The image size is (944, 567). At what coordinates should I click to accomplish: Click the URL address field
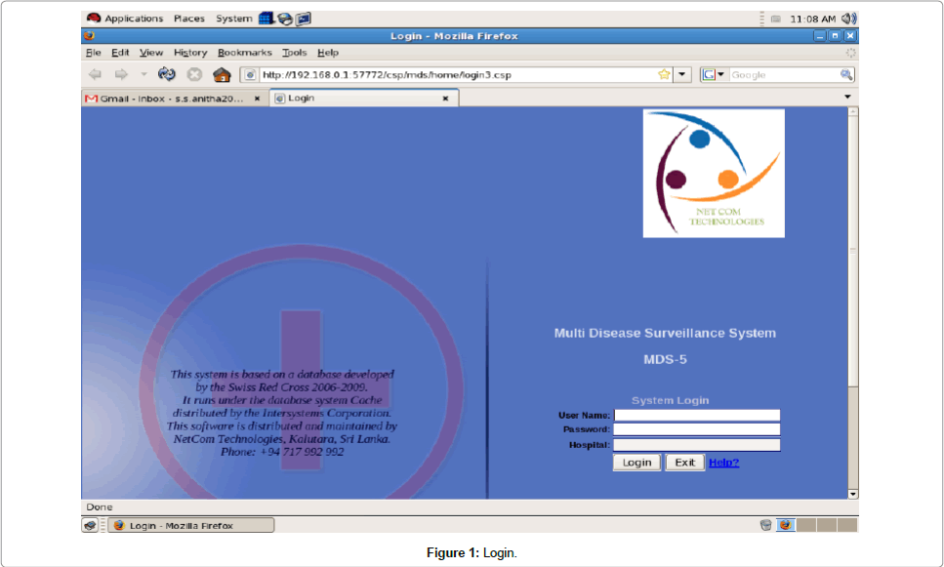pos(458,74)
